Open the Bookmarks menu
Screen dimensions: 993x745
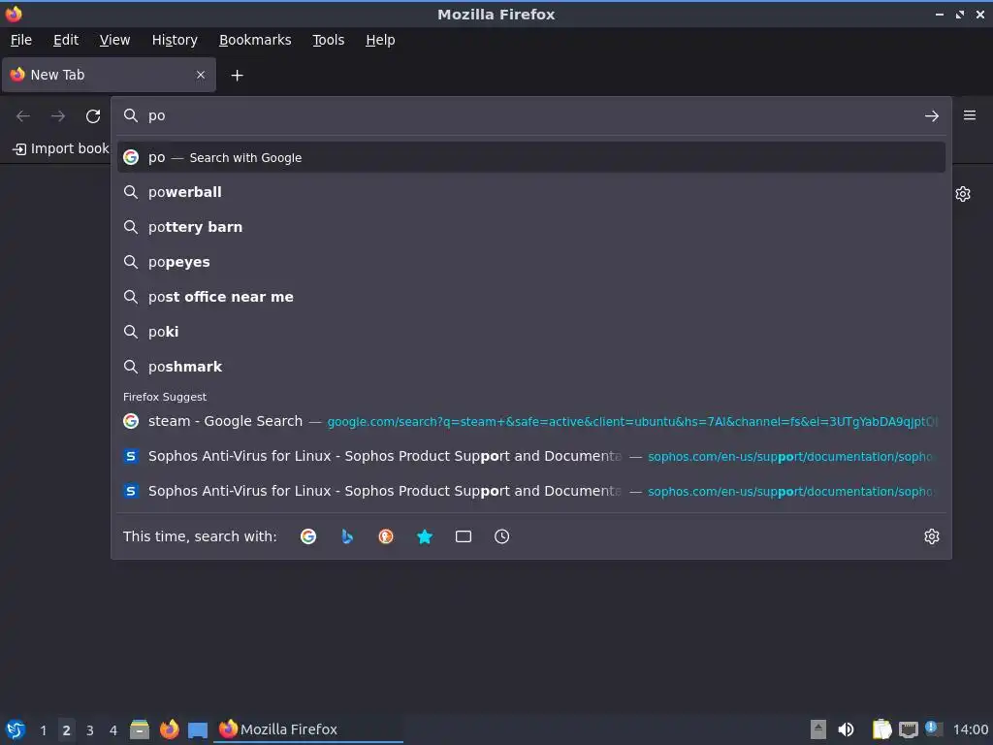tap(255, 40)
